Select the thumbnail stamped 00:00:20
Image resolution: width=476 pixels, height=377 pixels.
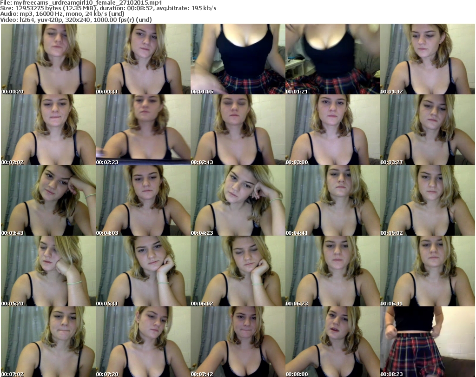(48, 59)
